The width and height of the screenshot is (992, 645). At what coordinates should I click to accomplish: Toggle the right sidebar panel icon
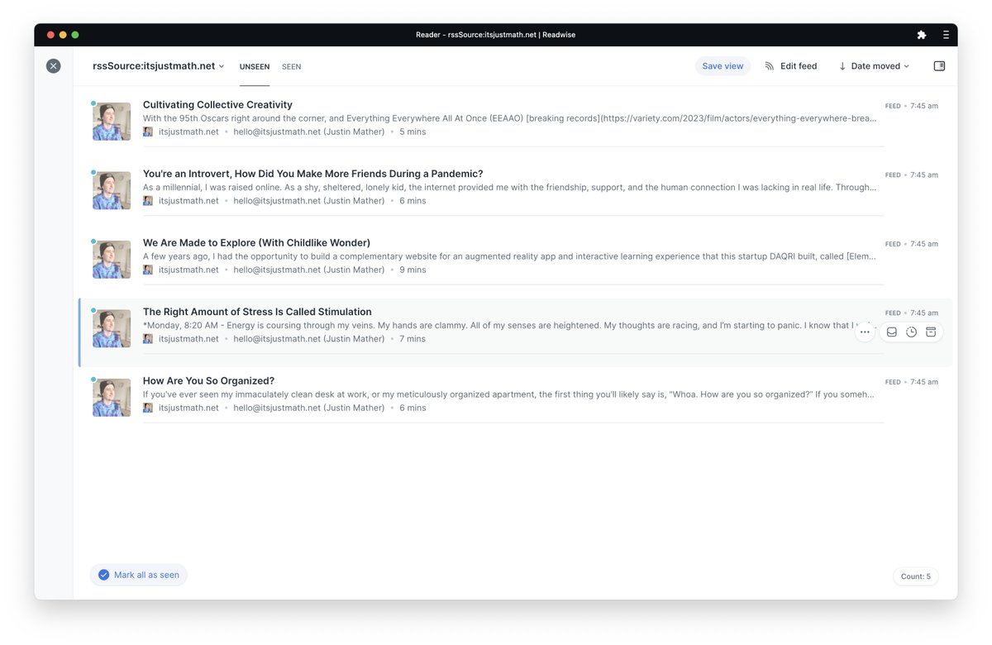coord(939,66)
